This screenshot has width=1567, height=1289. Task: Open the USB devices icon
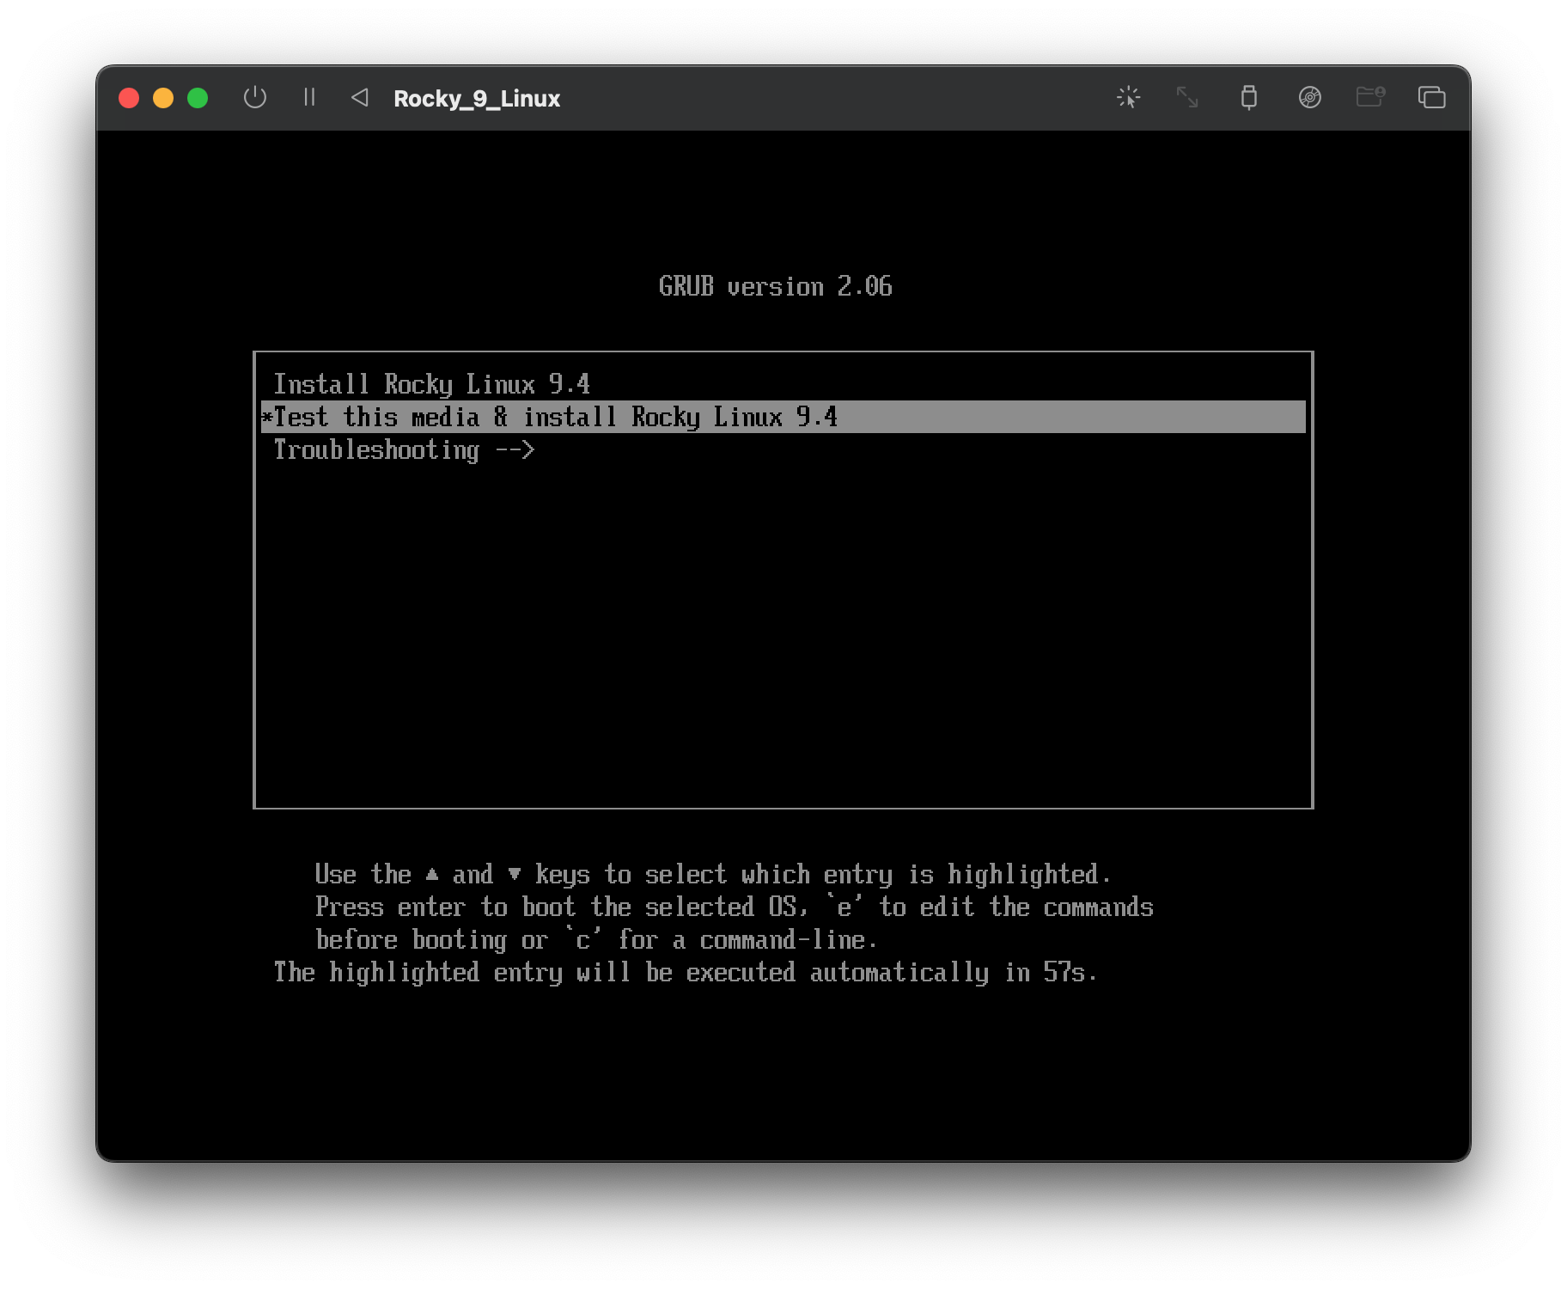pos(1249,97)
